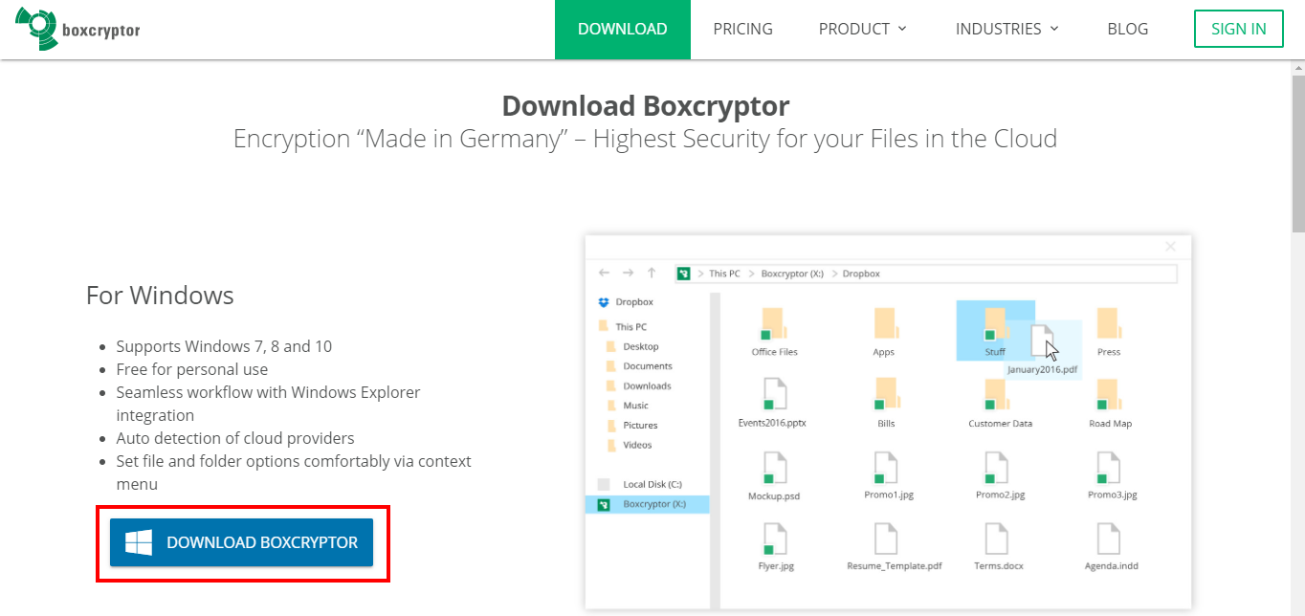Expand the PRODUCT dropdown menu
This screenshot has width=1305, height=616.
coord(862,29)
